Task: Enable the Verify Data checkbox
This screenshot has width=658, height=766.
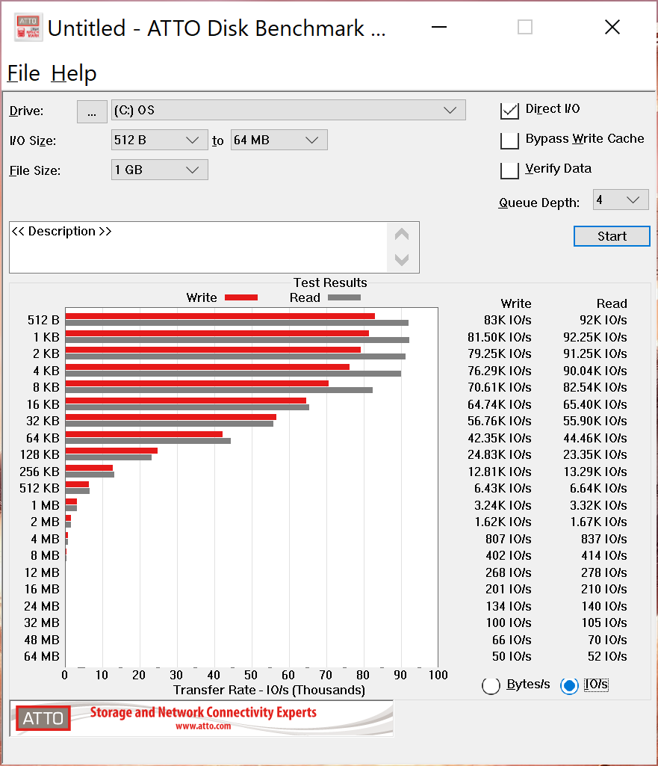Action: [x=509, y=170]
